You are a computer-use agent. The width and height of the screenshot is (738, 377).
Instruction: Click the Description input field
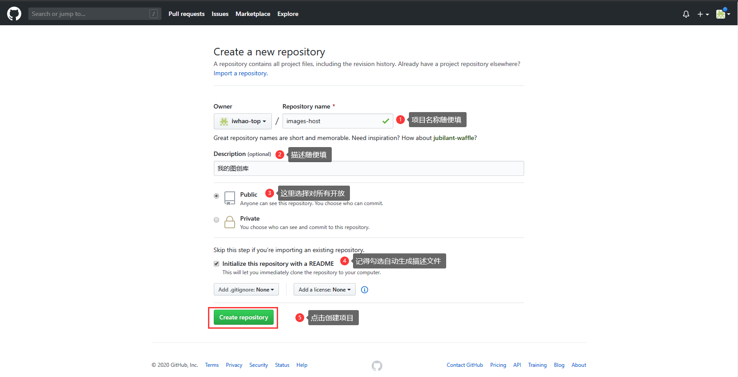point(369,168)
